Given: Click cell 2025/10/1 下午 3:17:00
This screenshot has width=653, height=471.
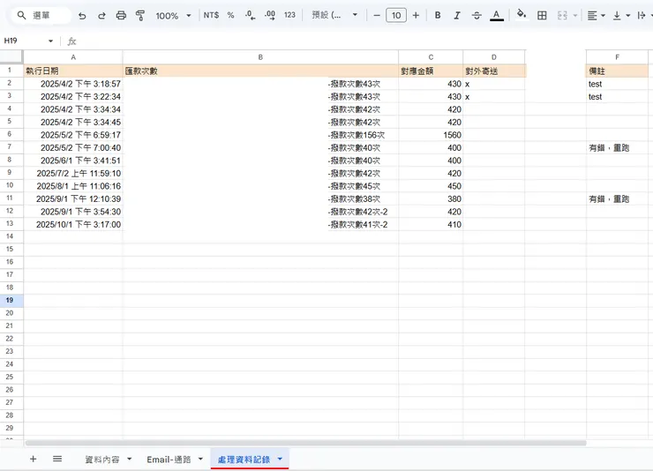Looking at the screenshot, I should (x=73, y=224).
